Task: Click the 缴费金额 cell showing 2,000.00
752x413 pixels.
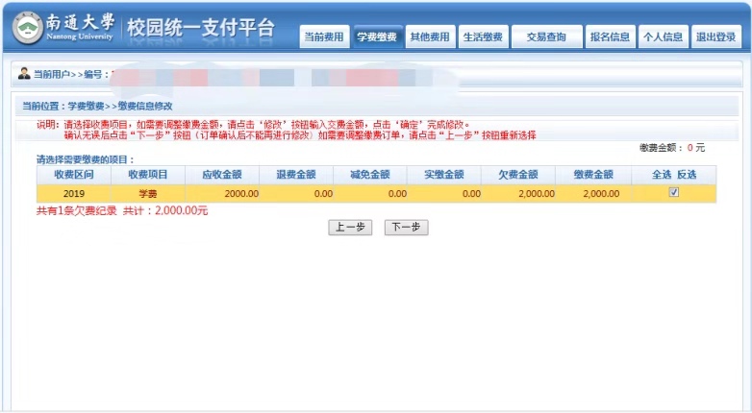Action: [600, 193]
